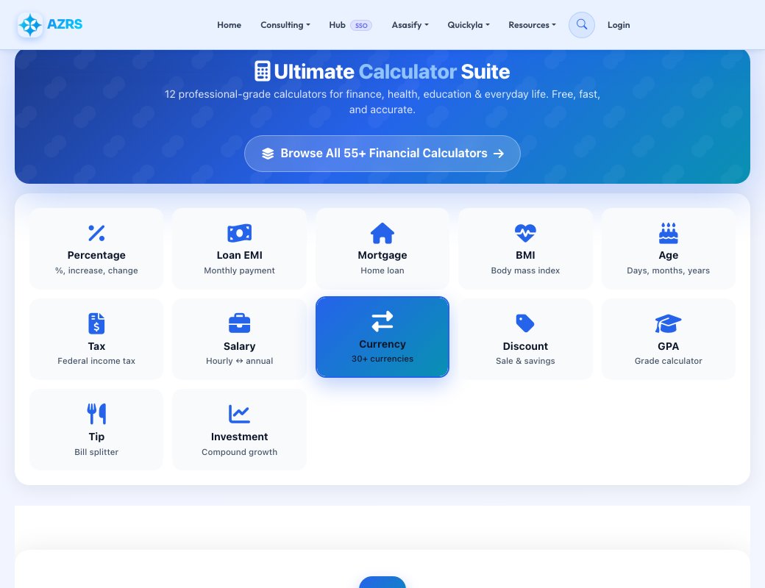Click the 'Compound growth' subtitle

pyautogui.click(x=240, y=452)
